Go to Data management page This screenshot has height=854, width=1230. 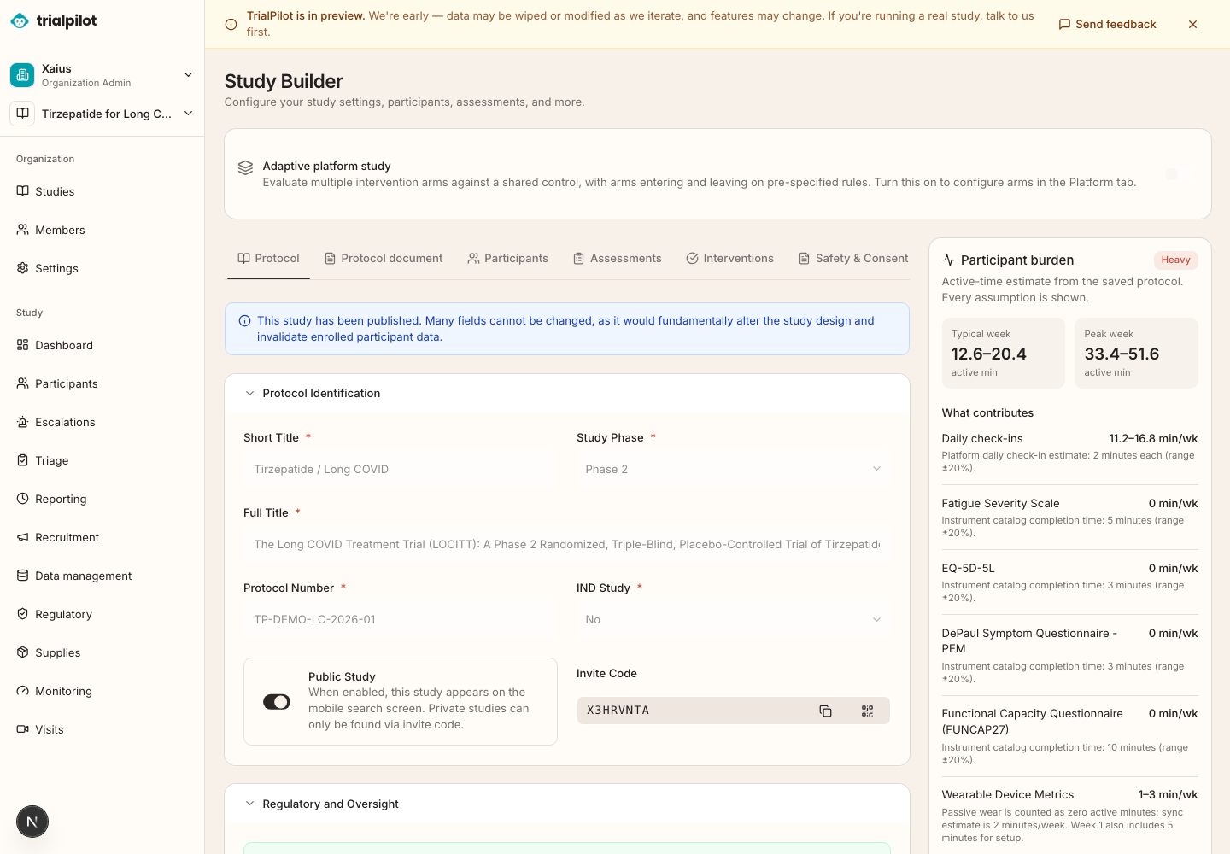coord(102,576)
